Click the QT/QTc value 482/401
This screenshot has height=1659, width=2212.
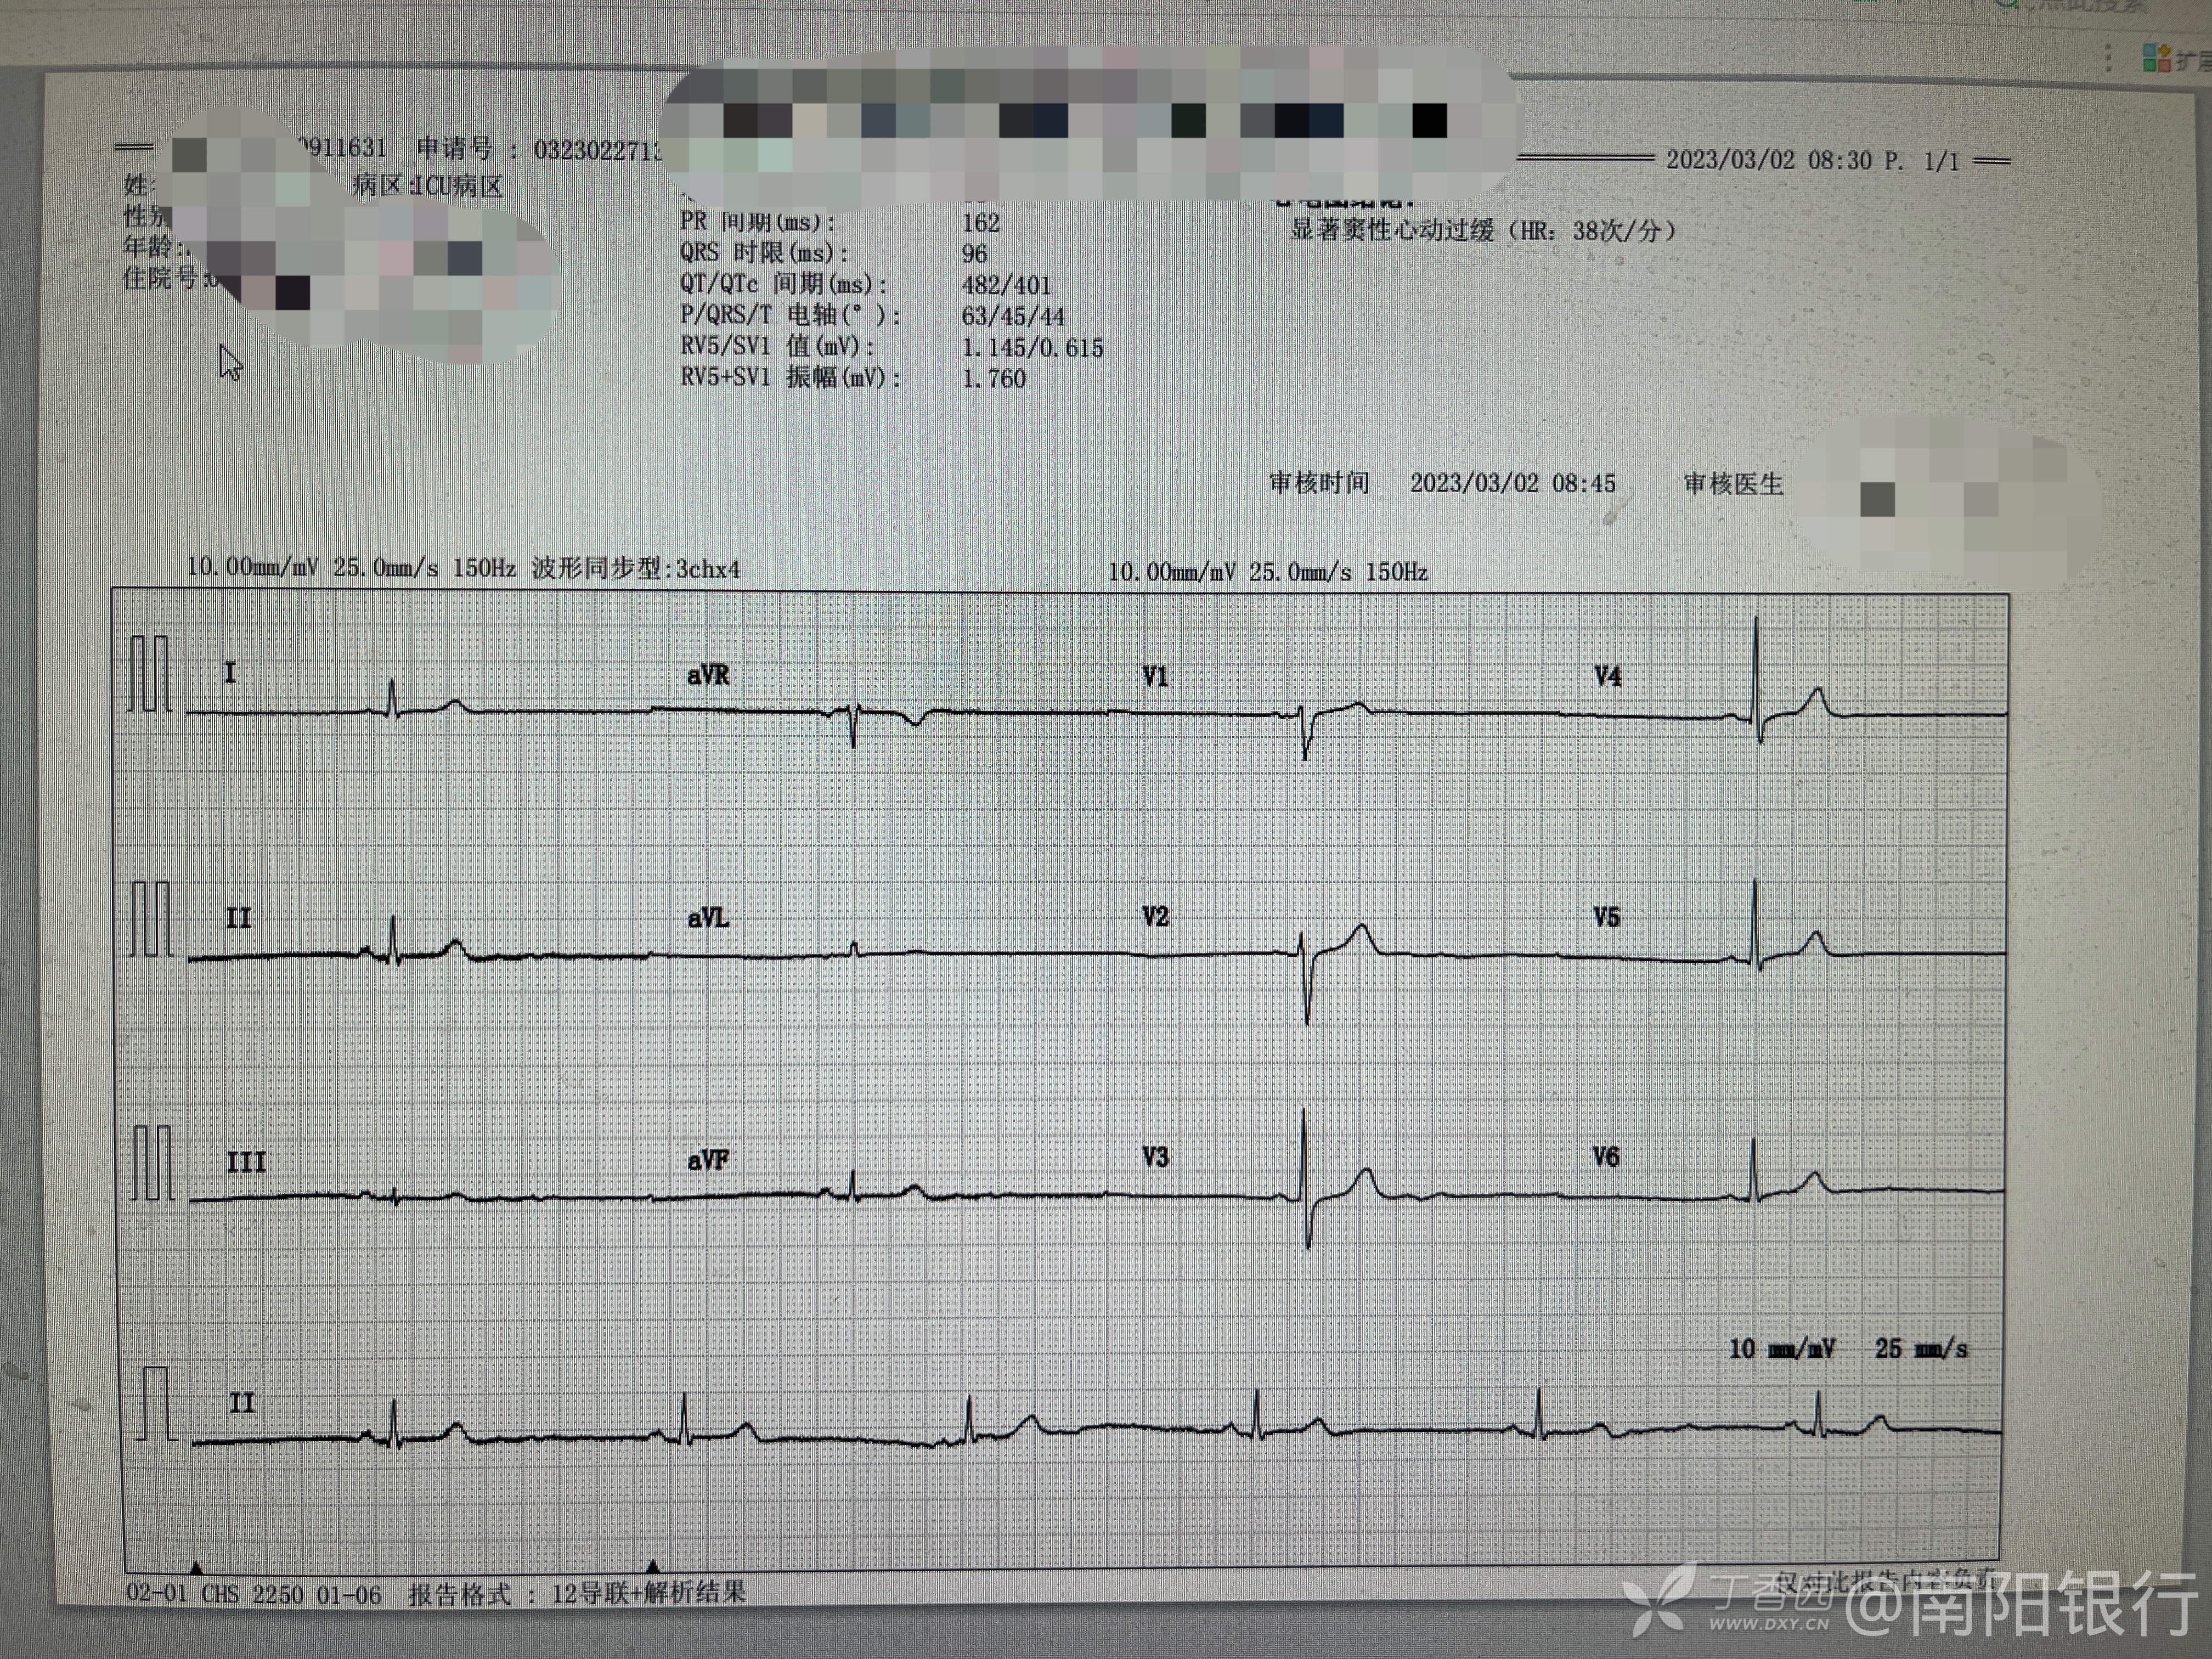coord(1005,285)
